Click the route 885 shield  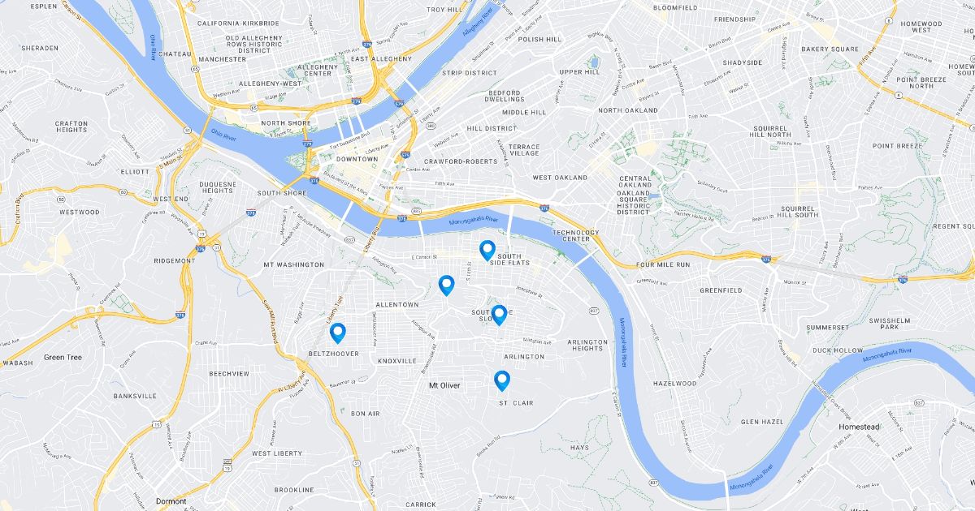pyautogui.click(x=416, y=210)
